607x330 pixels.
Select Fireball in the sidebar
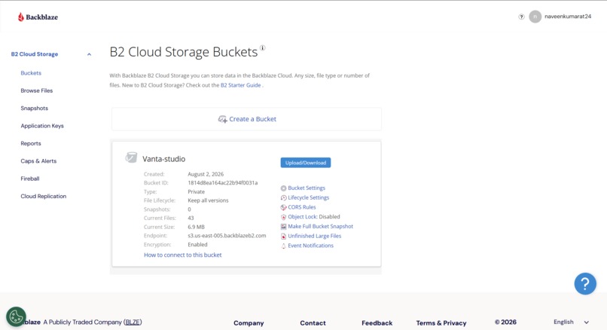pyautogui.click(x=30, y=179)
